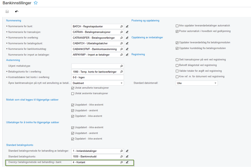The width and height of the screenshot is (251, 168).
Task: Uncheck Poster automatisk i hovedbok ved godkjenning
Action: (x=177, y=31)
